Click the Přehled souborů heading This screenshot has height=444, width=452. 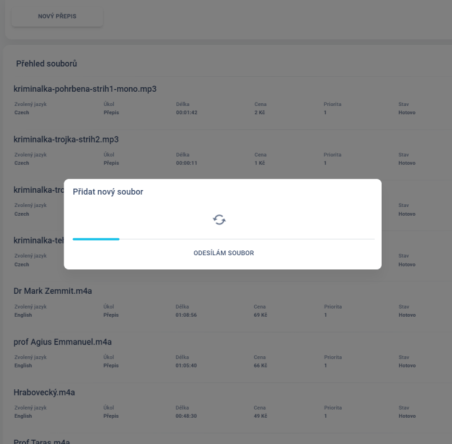click(46, 63)
